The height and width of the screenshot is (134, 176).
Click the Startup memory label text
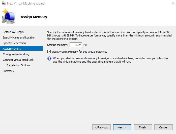point(57,45)
